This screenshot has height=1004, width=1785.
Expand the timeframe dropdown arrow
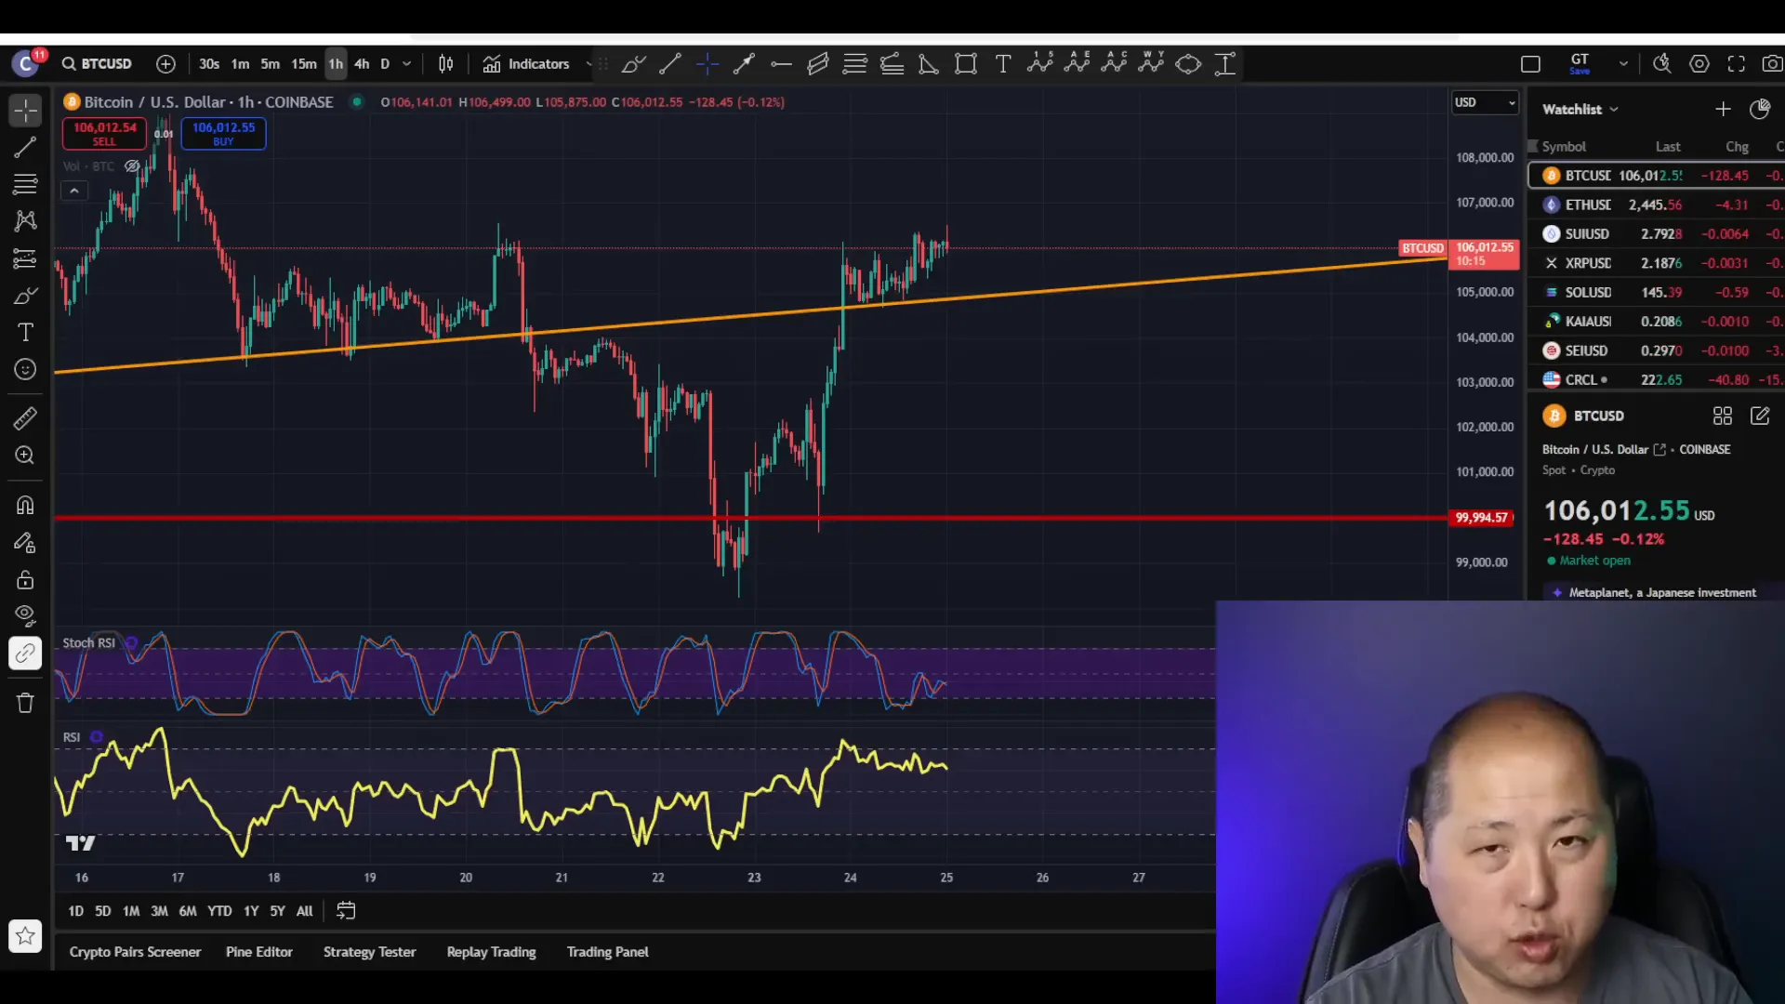(406, 64)
